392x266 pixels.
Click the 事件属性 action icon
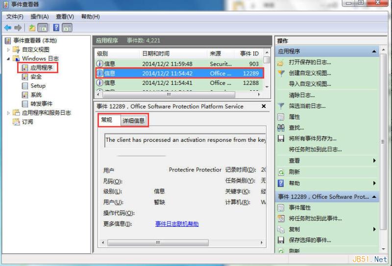281,208
